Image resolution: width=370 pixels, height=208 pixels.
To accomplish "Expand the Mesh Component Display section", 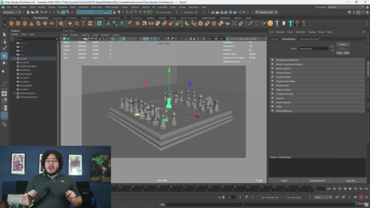I will click(x=317, y=64).
